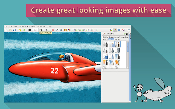Viewport: 175px width, 109px height.
Task: Open the File menu
Action: pos(6,26)
